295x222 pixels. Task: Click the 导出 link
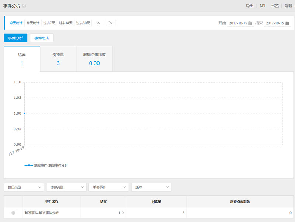250,6
